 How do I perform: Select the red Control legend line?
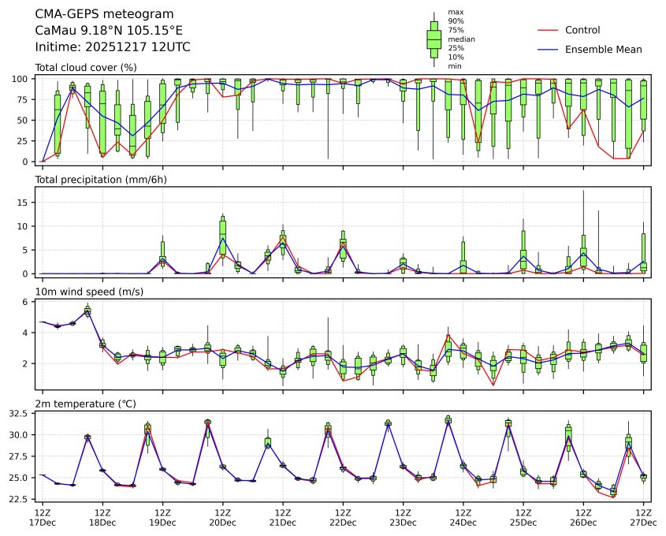(x=549, y=30)
